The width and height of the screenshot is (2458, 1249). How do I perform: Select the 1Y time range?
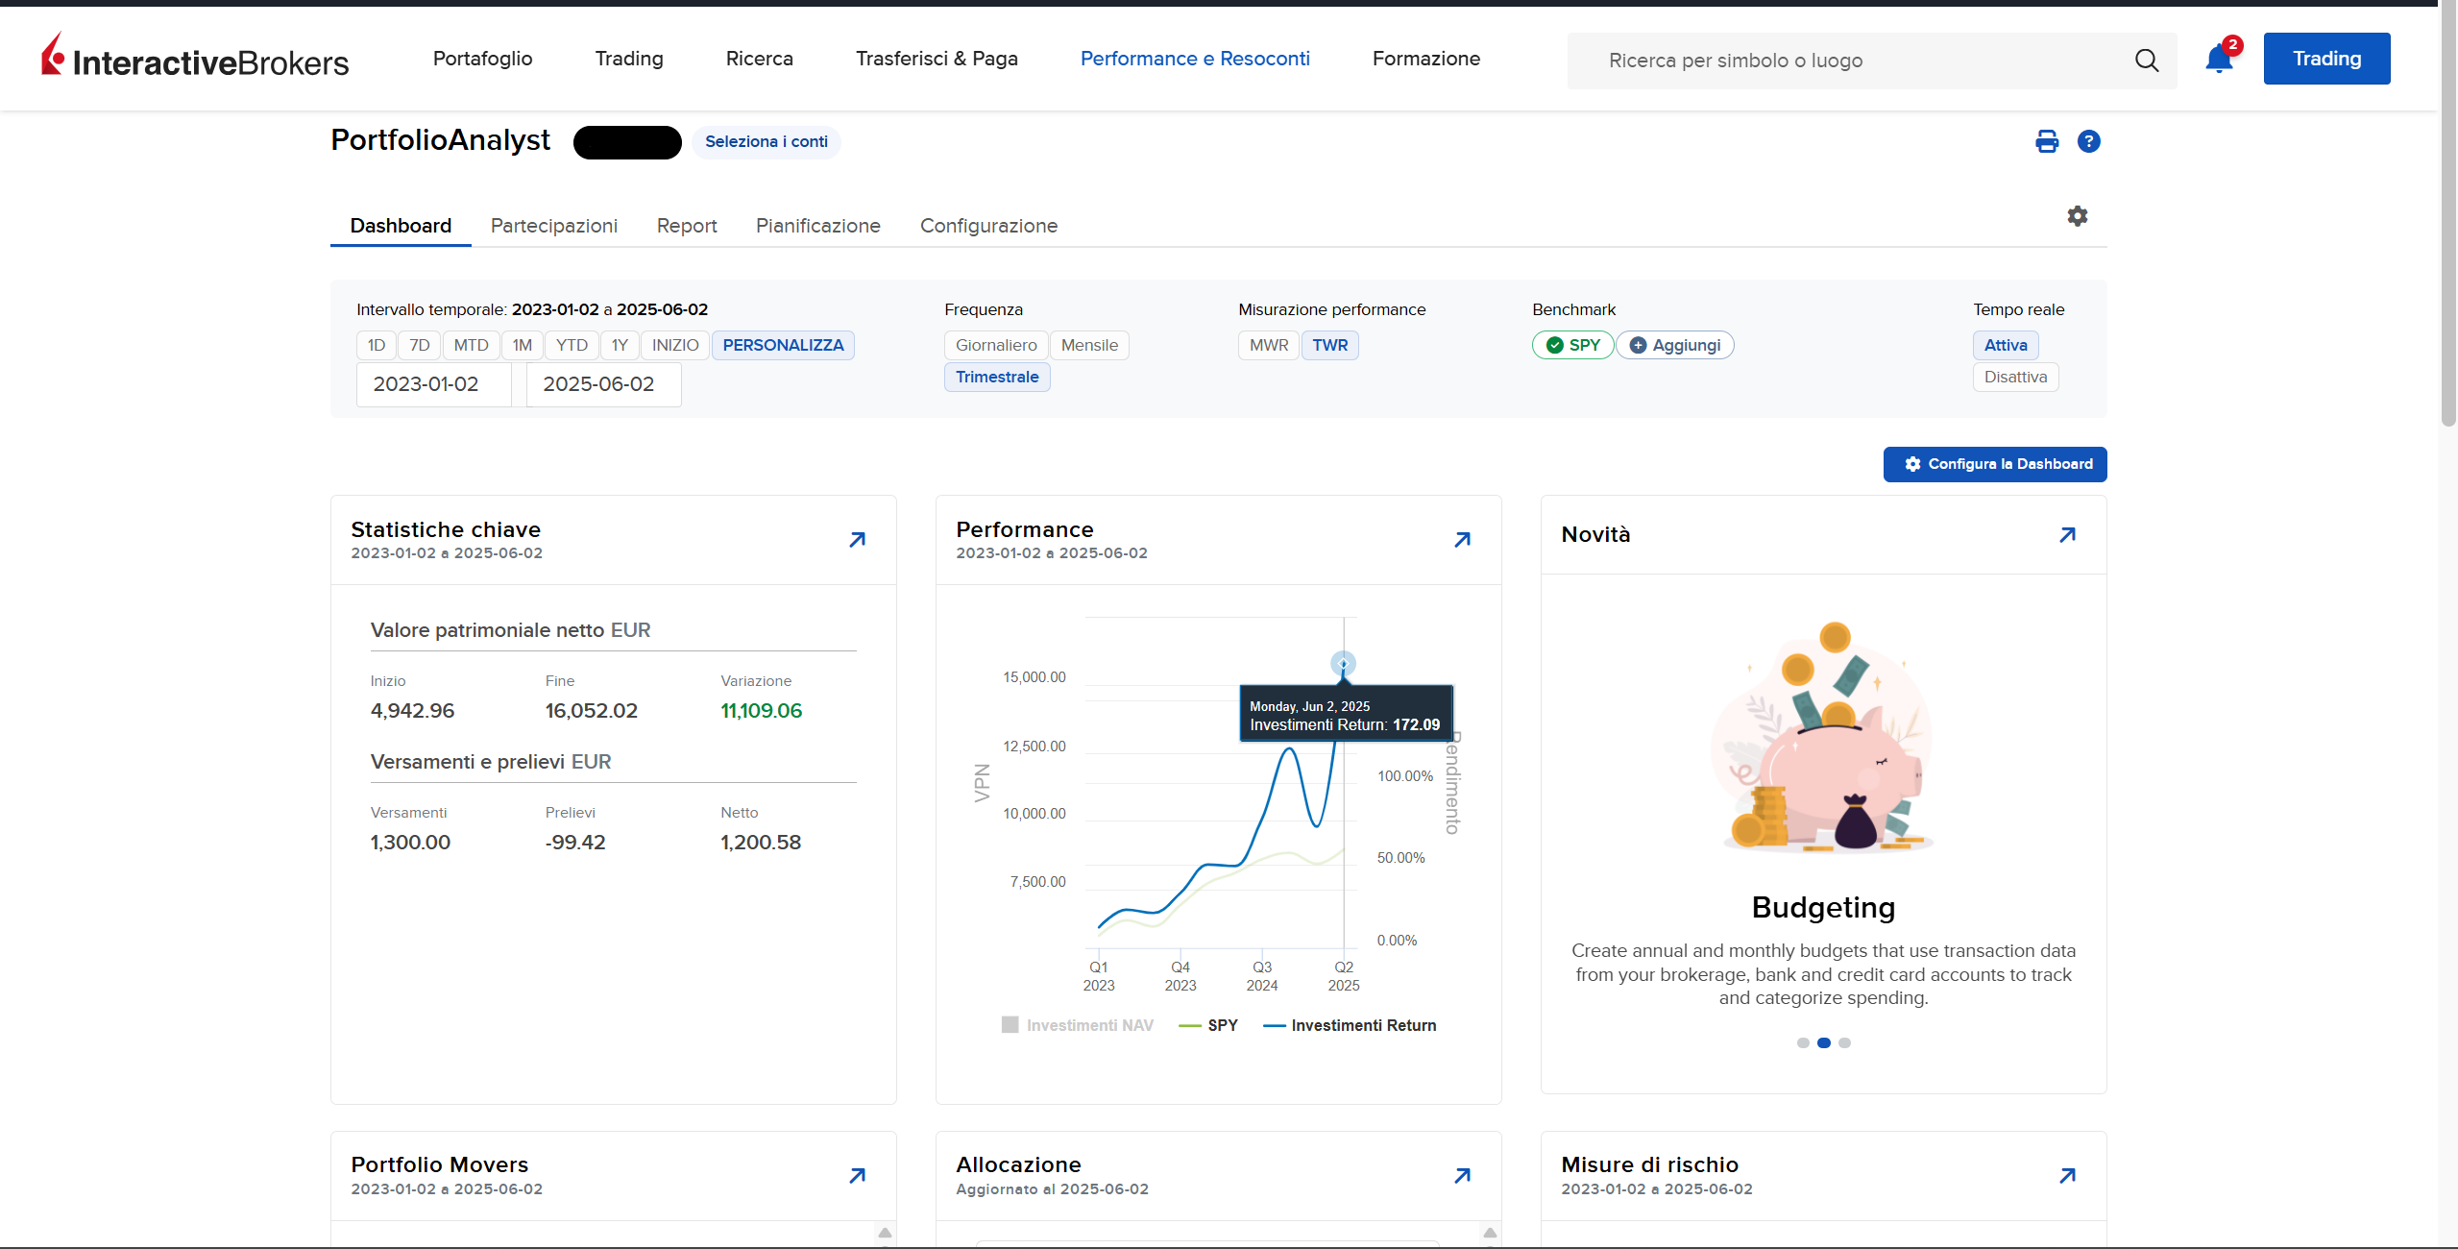pos(621,345)
